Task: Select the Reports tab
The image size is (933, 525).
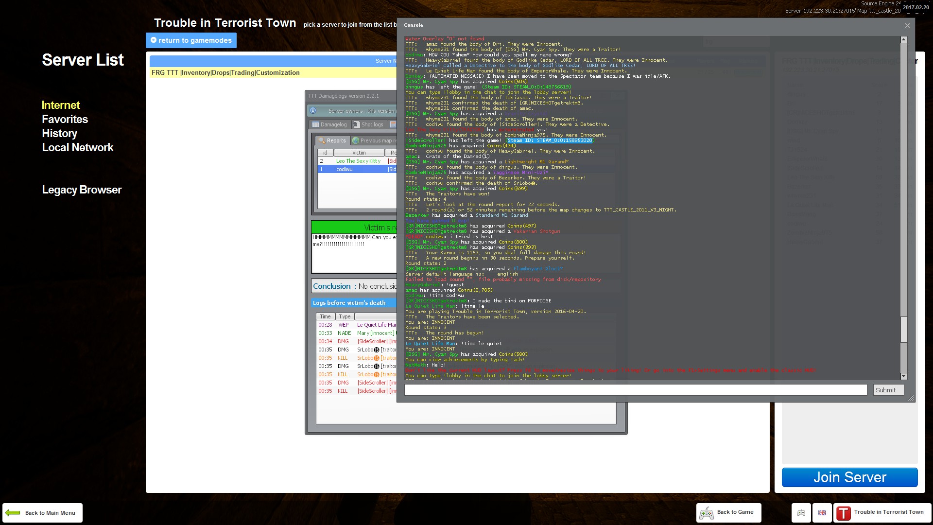Action: pos(332,140)
